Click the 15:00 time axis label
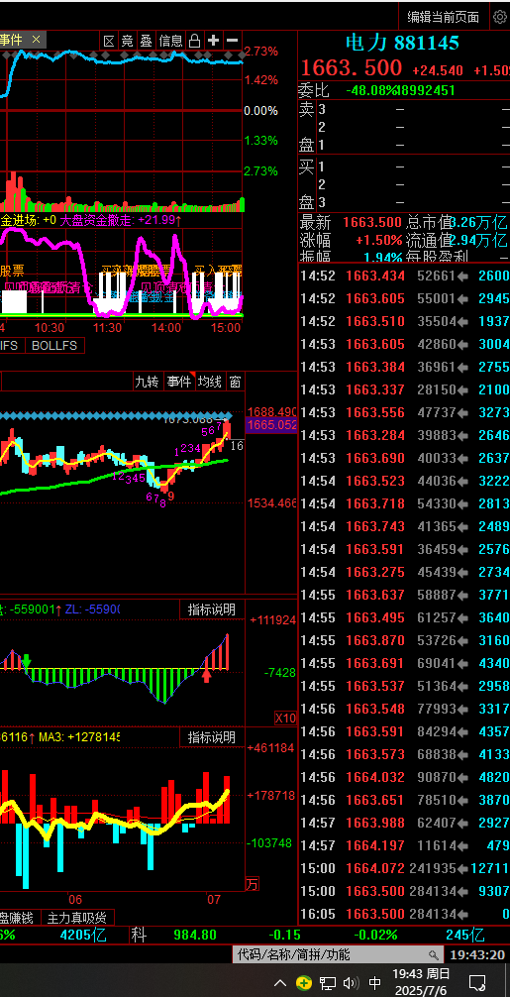The height and width of the screenshot is (997, 510). point(226,327)
